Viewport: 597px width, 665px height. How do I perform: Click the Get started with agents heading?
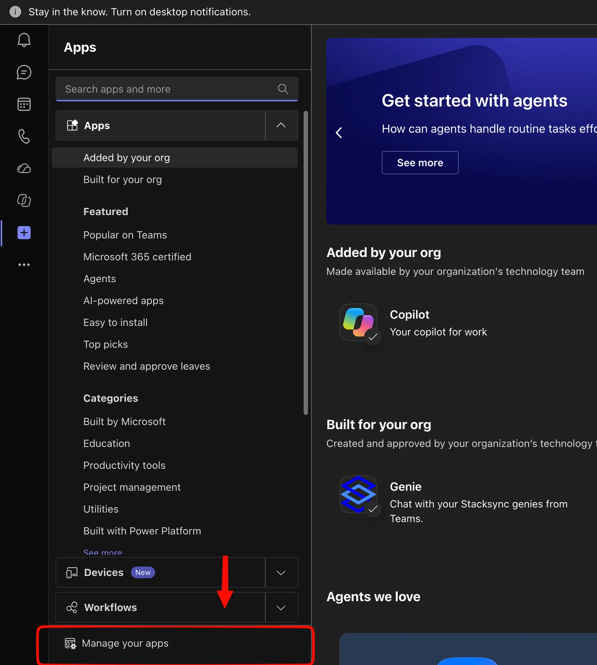[474, 101]
